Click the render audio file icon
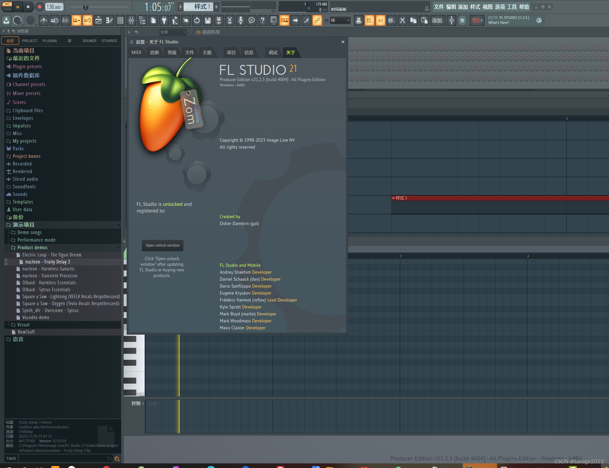The image size is (609, 468). [x=219, y=21]
